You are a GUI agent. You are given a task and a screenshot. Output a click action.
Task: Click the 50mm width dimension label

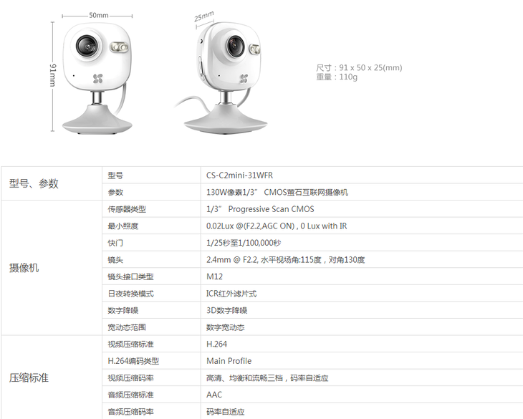(98, 15)
